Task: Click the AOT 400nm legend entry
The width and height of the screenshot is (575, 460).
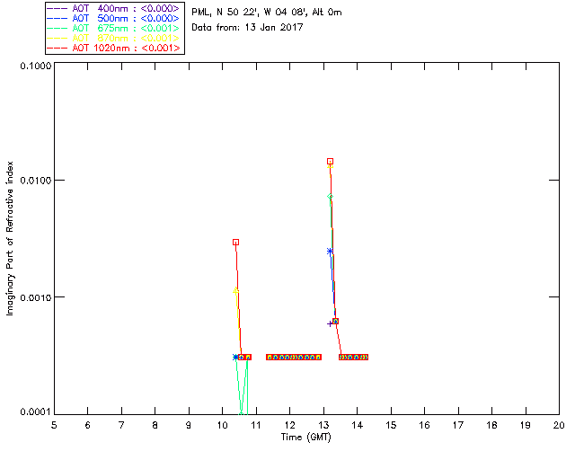Action: click(x=114, y=8)
